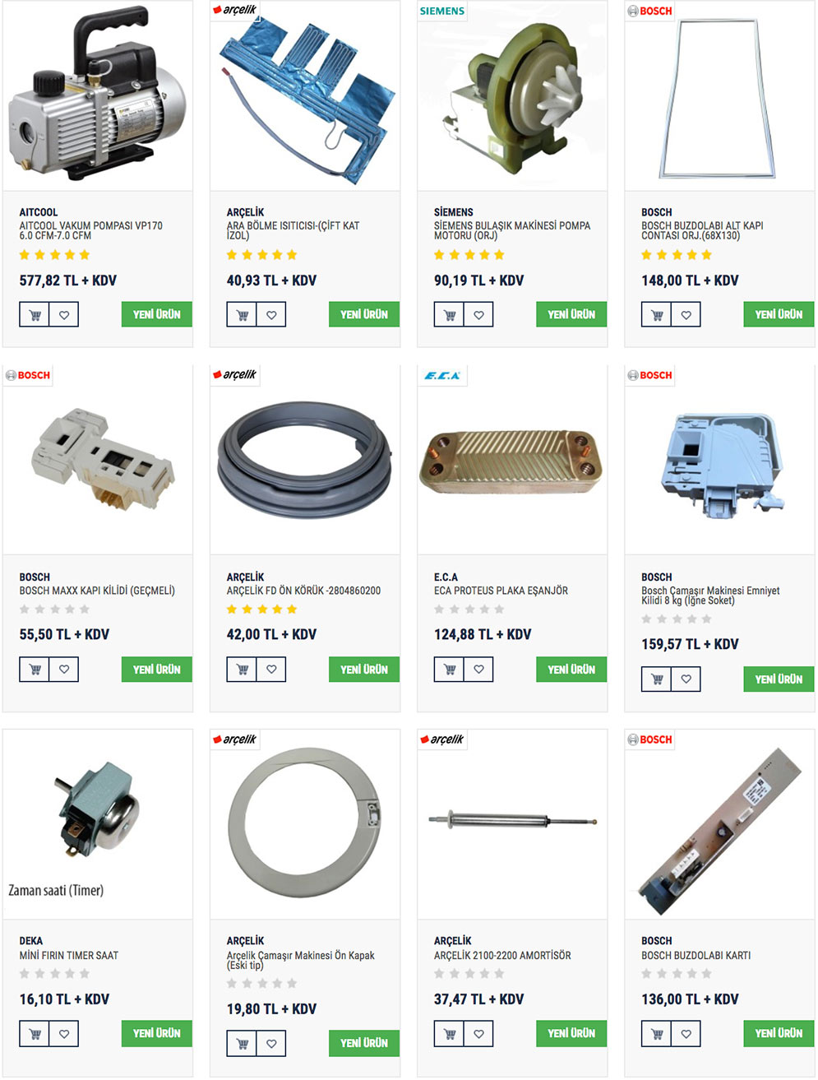Click YENİ ÜRÜN button under Bosch kapı contası
Screen dimensions: 818x1080
pos(779,314)
